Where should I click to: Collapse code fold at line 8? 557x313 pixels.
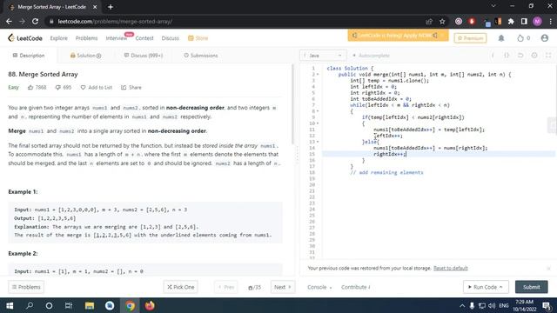coord(318,111)
